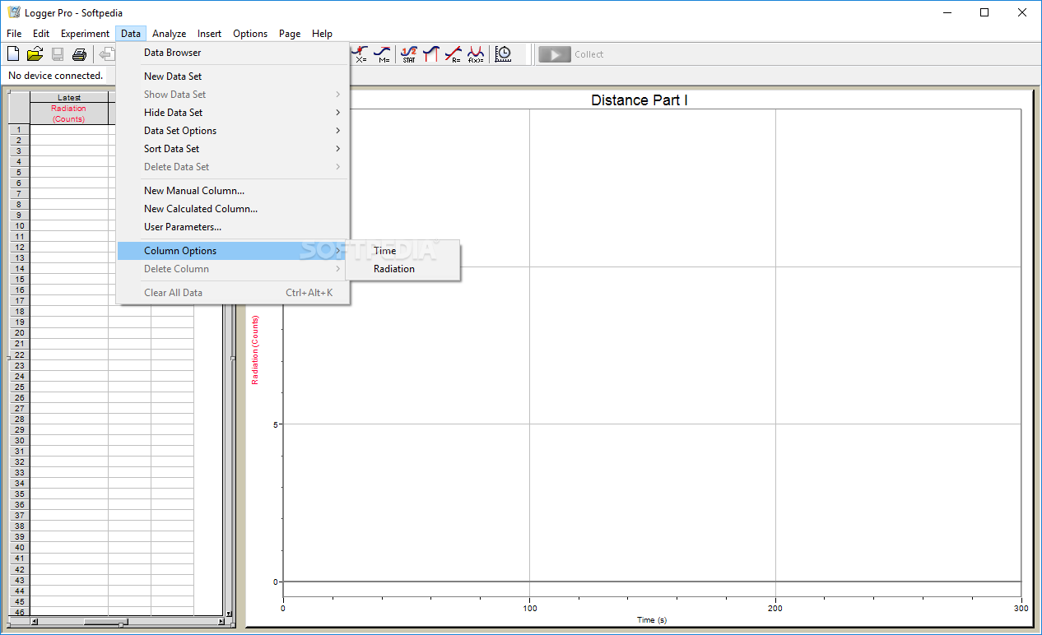Select Time in Column Options submenu
1042x635 pixels.
point(402,251)
